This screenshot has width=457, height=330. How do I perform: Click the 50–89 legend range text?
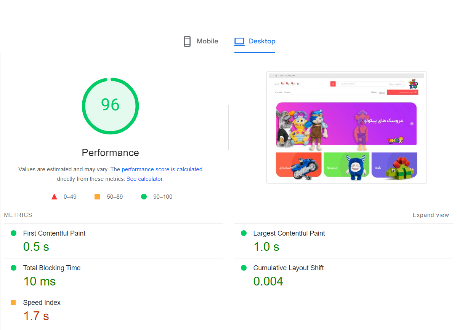(115, 197)
